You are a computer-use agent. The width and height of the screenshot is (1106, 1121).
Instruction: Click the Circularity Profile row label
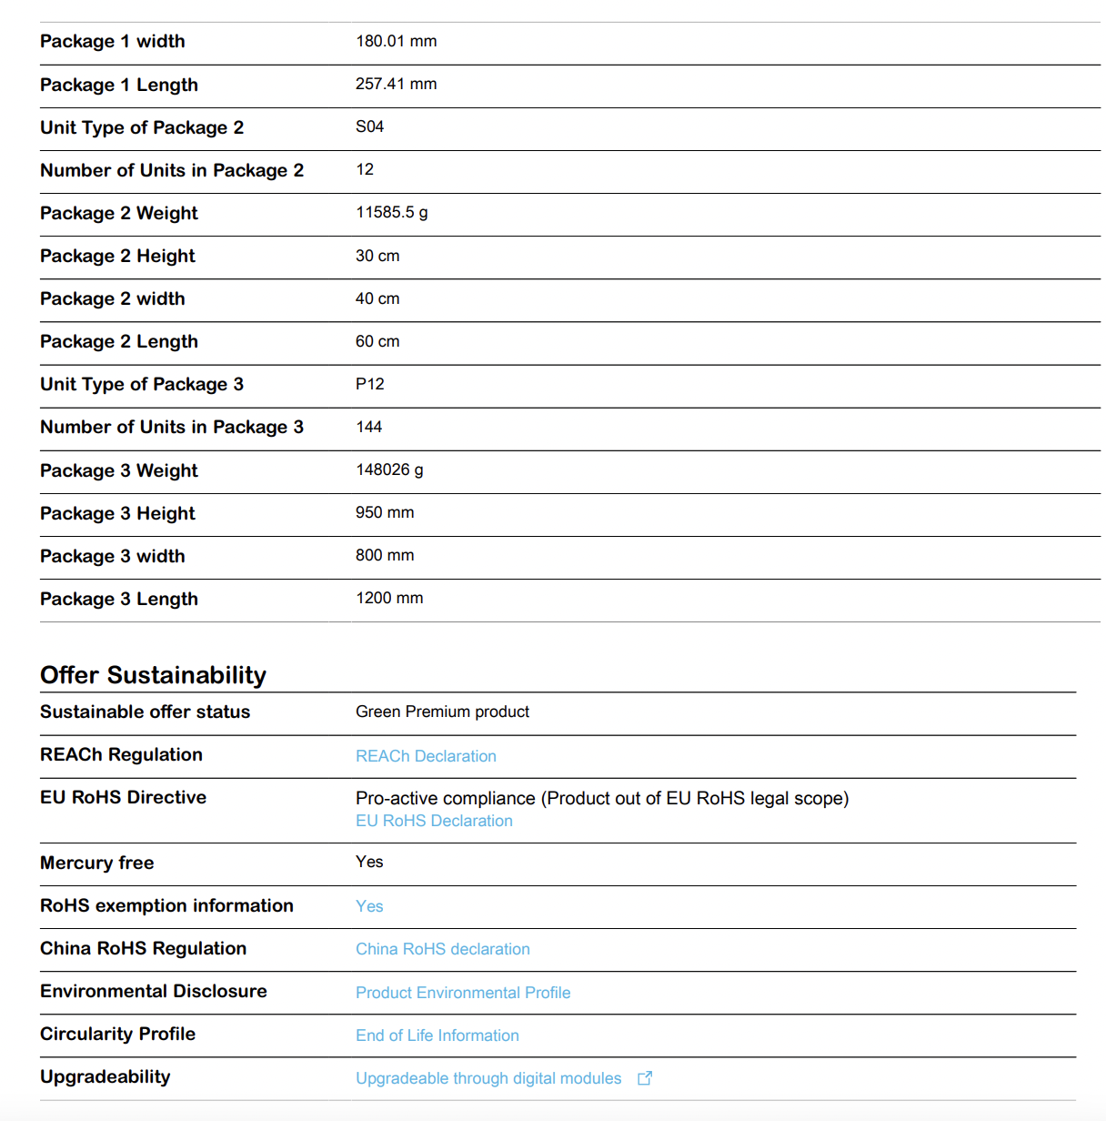tap(118, 1034)
